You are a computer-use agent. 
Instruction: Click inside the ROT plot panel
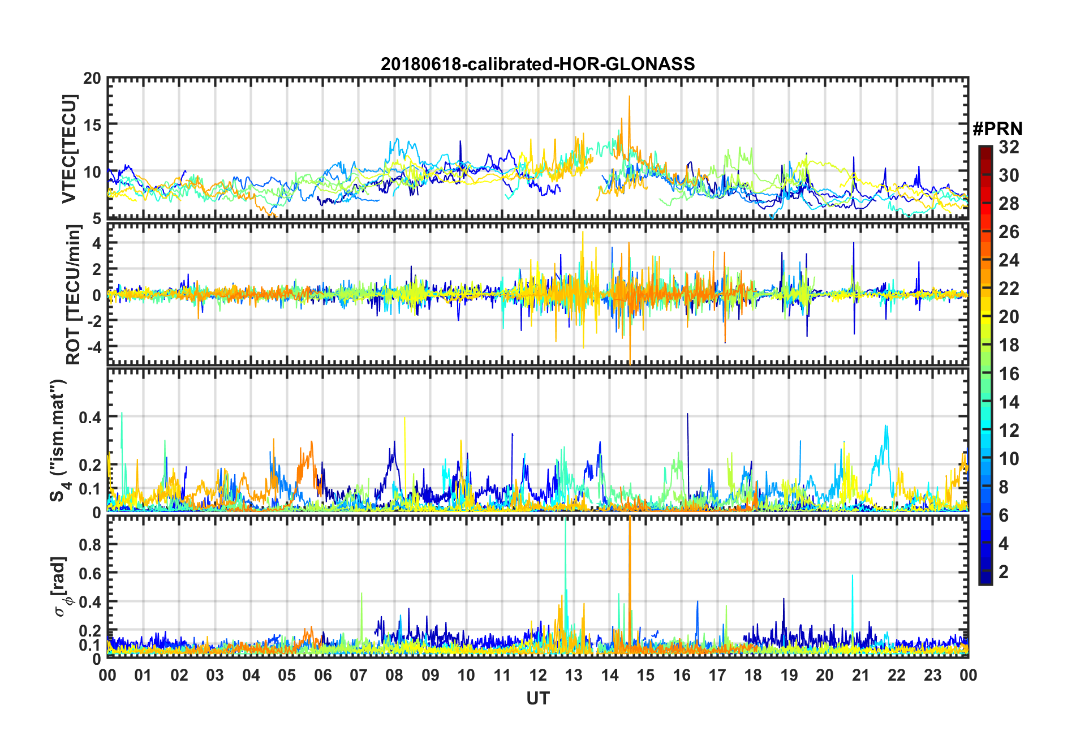pos(537,294)
